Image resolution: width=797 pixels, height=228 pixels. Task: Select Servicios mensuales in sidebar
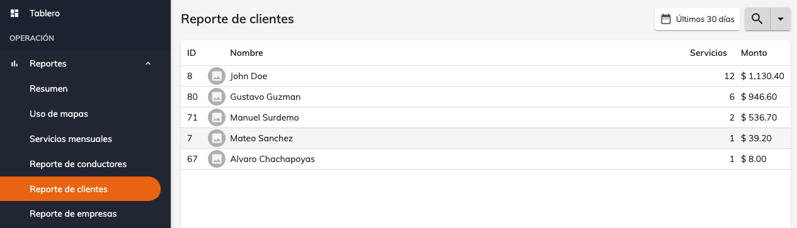pos(71,139)
